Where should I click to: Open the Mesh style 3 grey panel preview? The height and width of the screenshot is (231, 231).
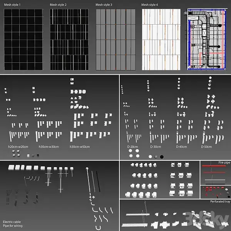point(115,40)
